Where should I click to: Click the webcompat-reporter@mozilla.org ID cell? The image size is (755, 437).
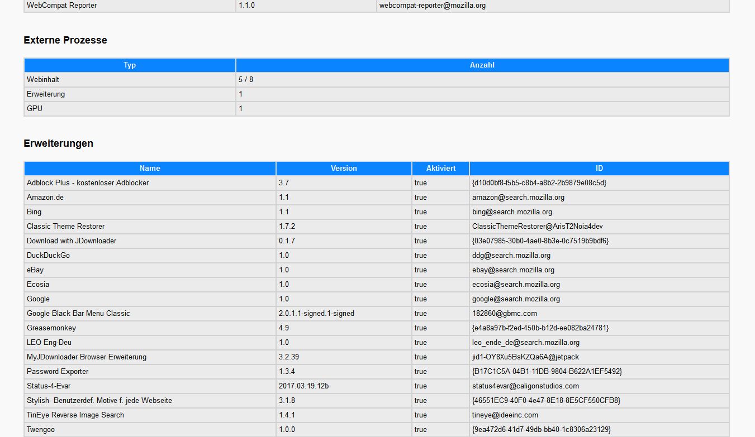pyautogui.click(x=432, y=6)
